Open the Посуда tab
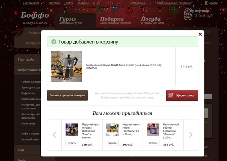Image resolution: width=227 pixels, height=161 pixels. [x=152, y=20]
